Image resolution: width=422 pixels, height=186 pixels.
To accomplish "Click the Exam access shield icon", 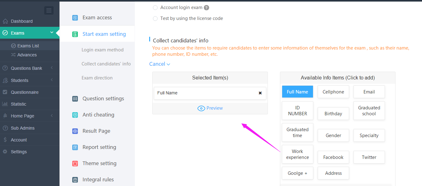I will coord(75,18).
